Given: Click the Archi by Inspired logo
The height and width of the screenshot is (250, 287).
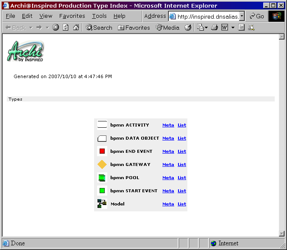Looking at the screenshot, I should tap(25, 51).
